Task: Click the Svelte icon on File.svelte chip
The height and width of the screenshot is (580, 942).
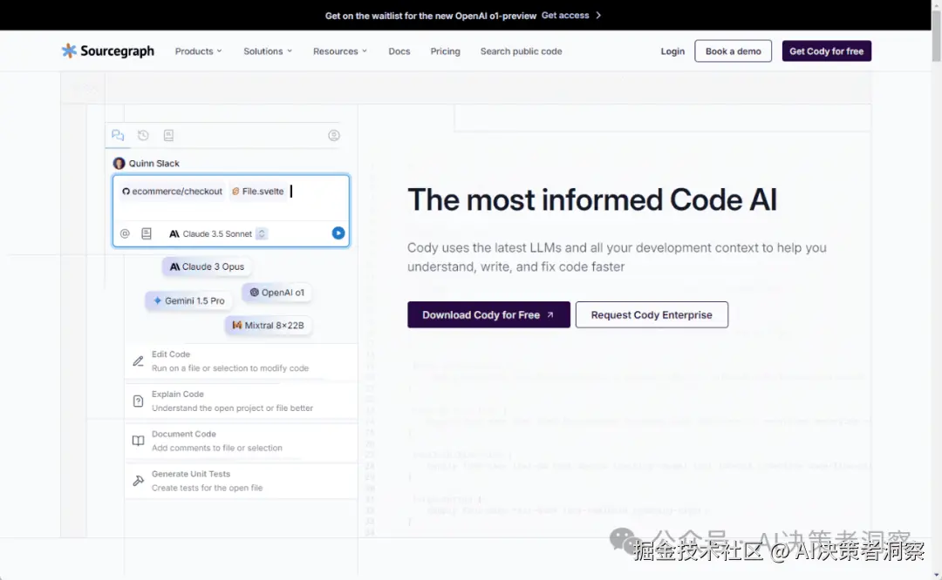Action: point(235,192)
